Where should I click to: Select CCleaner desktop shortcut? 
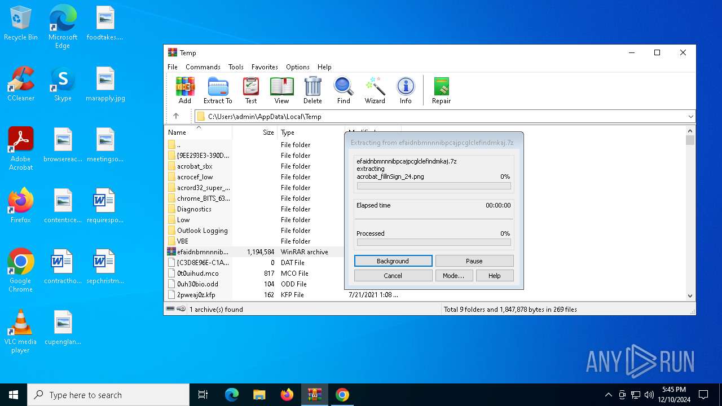click(x=21, y=85)
